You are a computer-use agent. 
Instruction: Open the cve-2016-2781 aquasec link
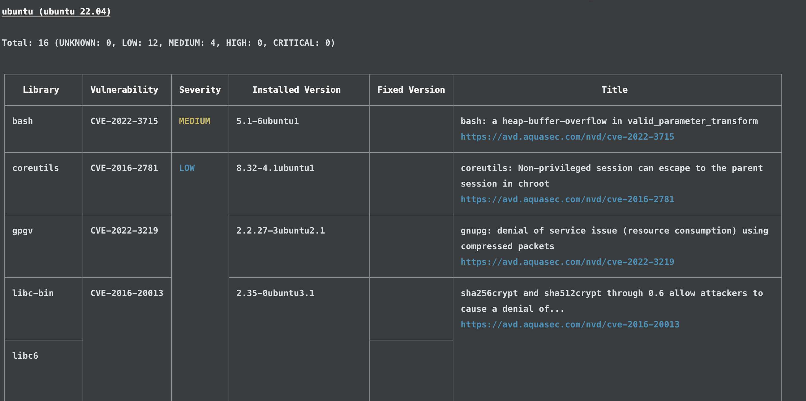567,199
